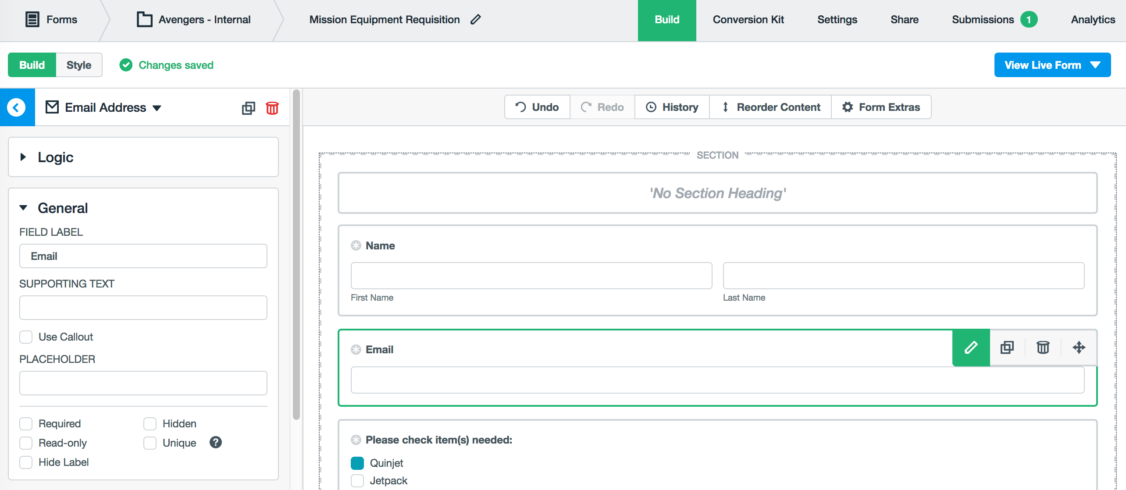Click duplicate icon on Email field toolbar
1126x490 pixels.
click(1007, 348)
